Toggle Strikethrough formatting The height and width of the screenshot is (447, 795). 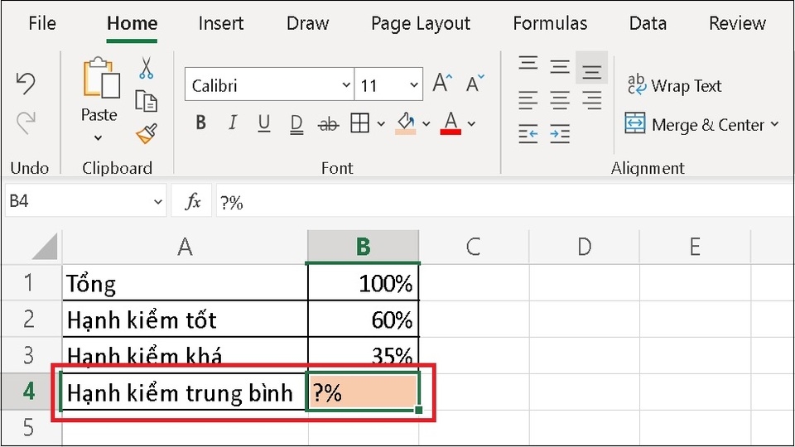(328, 123)
